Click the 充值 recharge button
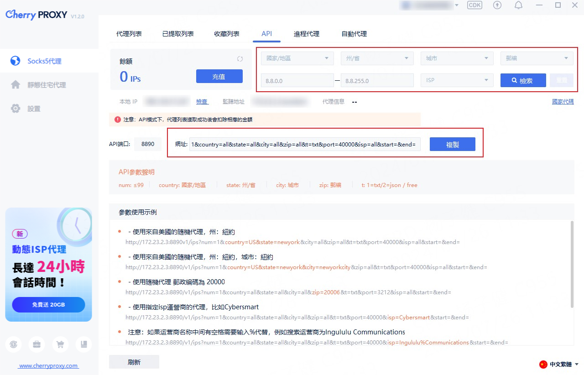This screenshot has height=375, width=584. coord(219,76)
